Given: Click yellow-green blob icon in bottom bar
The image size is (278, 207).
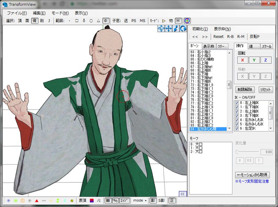Looking at the screenshot, I should (x=72, y=201).
